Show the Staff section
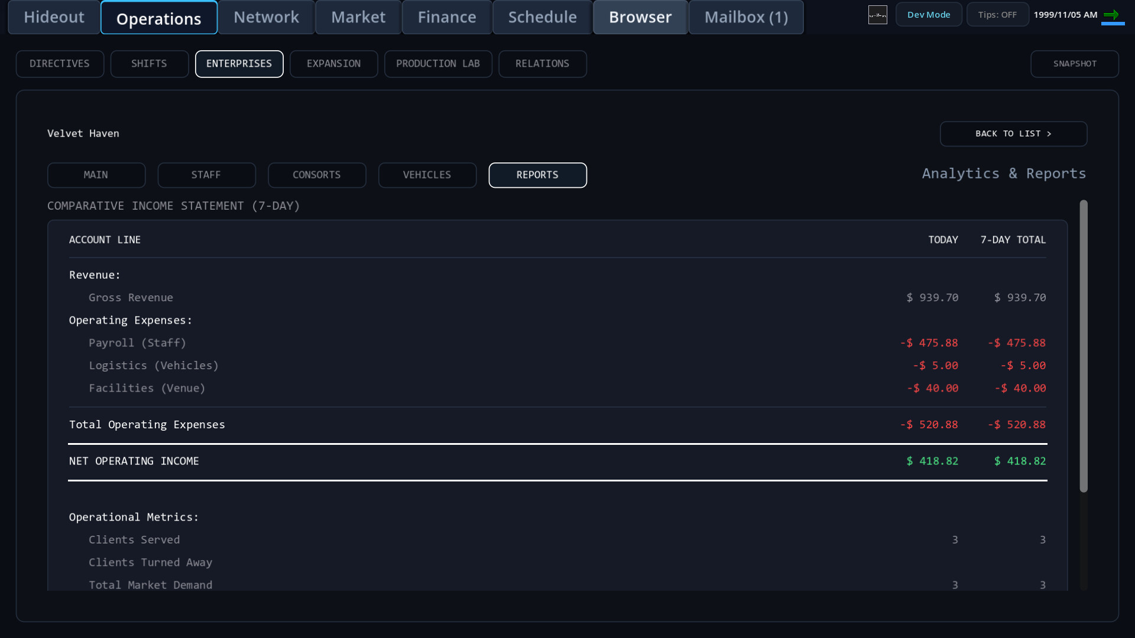Screen dimensions: 1135x638 (x=206, y=175)
